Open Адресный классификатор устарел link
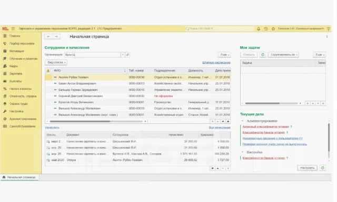The height and width of the screenshot is (202, 337). click(x=265, y=126)
